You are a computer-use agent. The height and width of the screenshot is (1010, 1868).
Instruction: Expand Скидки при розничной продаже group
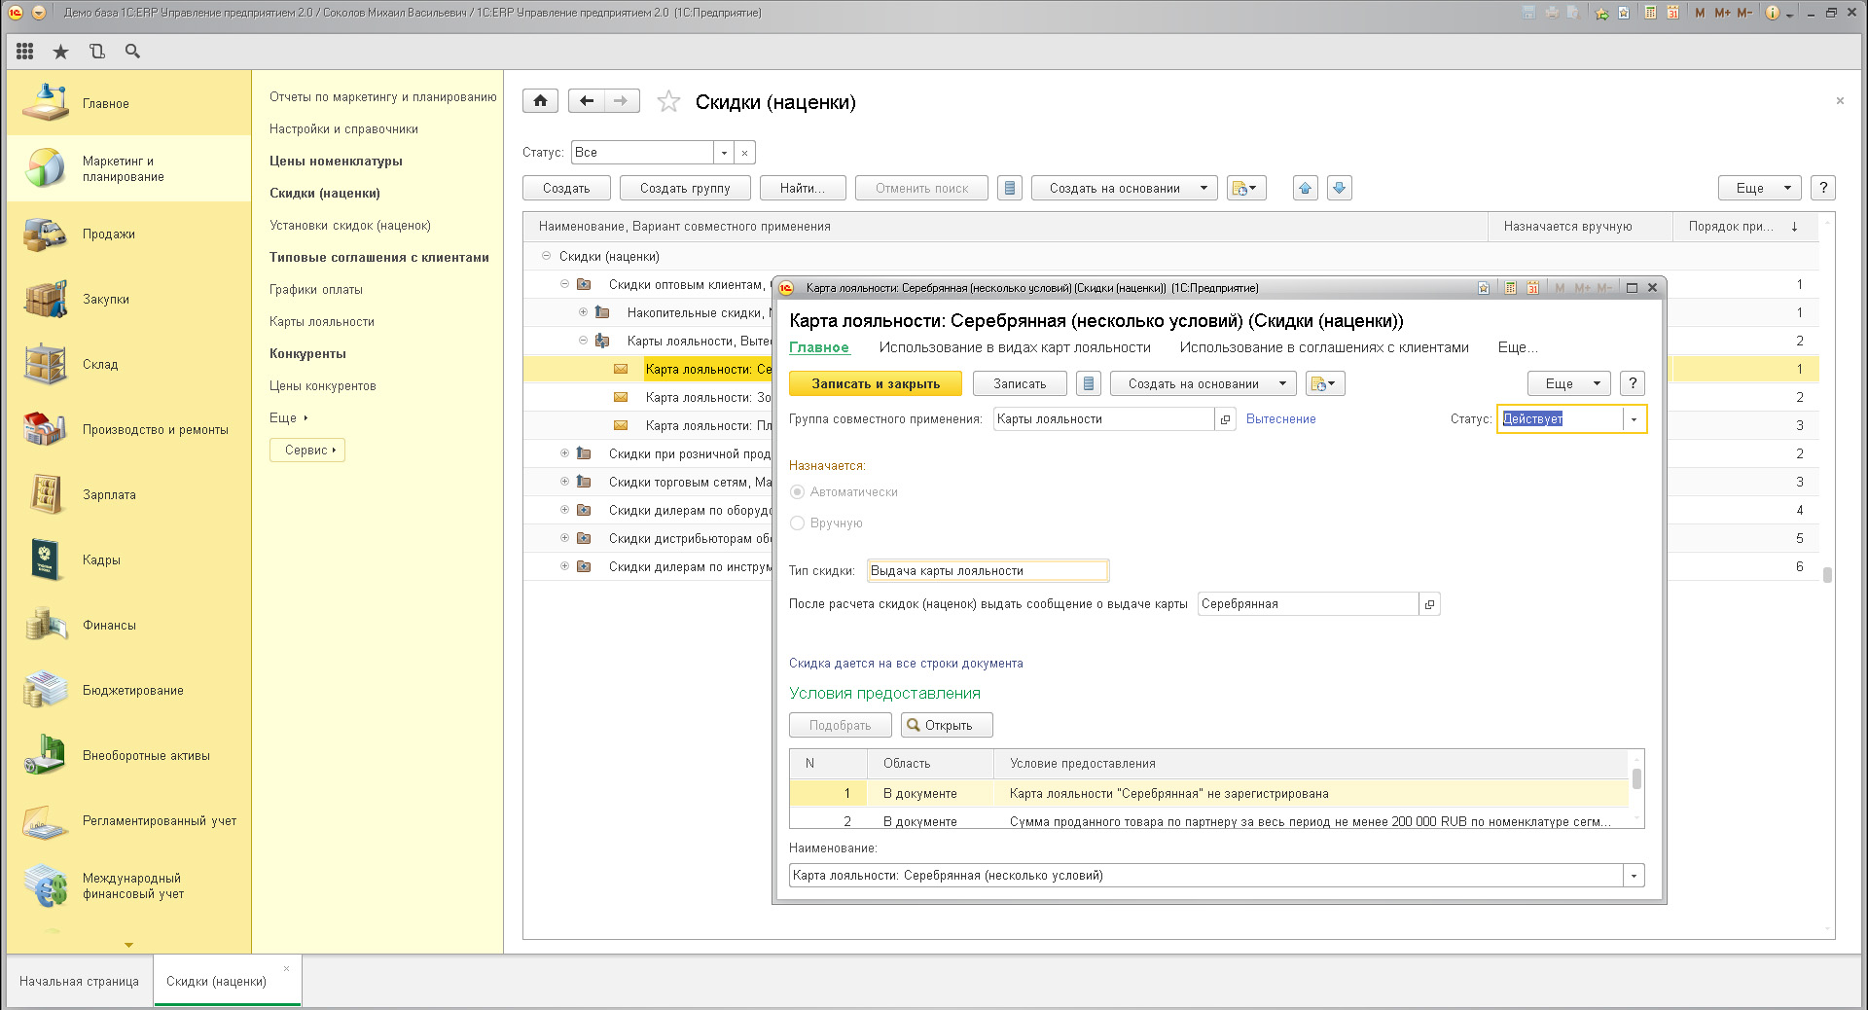(x=564, y=453)
